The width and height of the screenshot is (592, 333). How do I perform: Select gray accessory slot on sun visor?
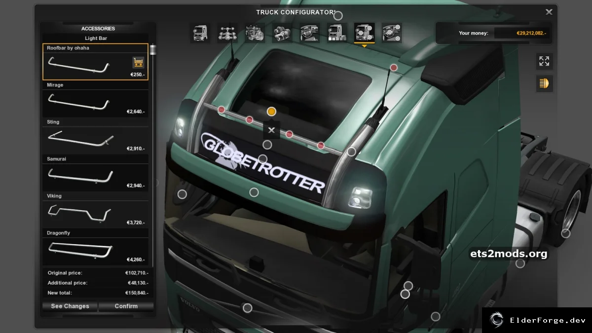pyautogui.click(x=254, y=192)
